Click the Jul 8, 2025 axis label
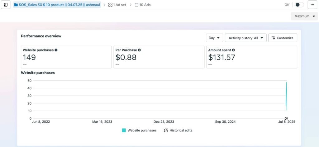The width and height of the screenshot is (319, 147). coord(287,122)
